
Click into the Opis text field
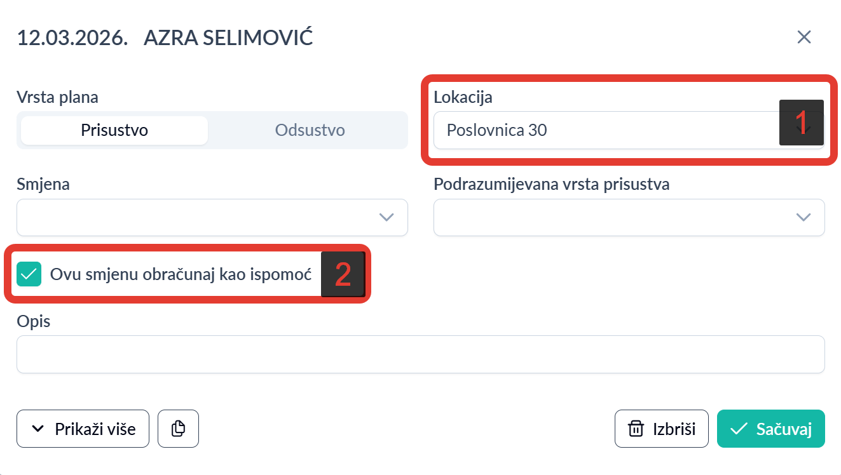click(420, 354)
